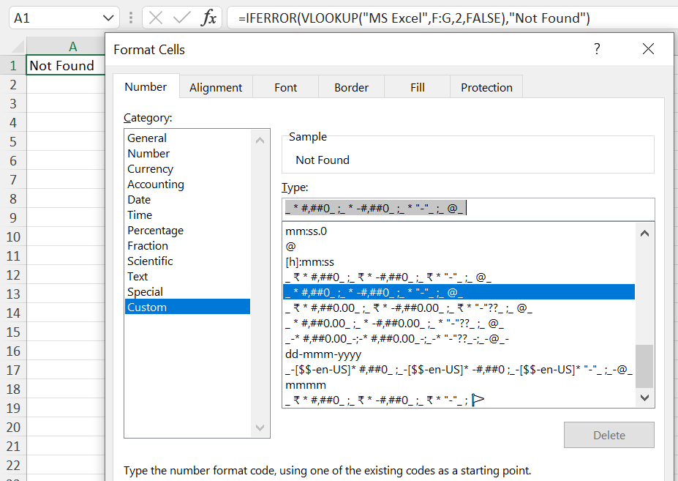Switch to the Border tab
678x481 pixels.
click(x=351, y=87)
